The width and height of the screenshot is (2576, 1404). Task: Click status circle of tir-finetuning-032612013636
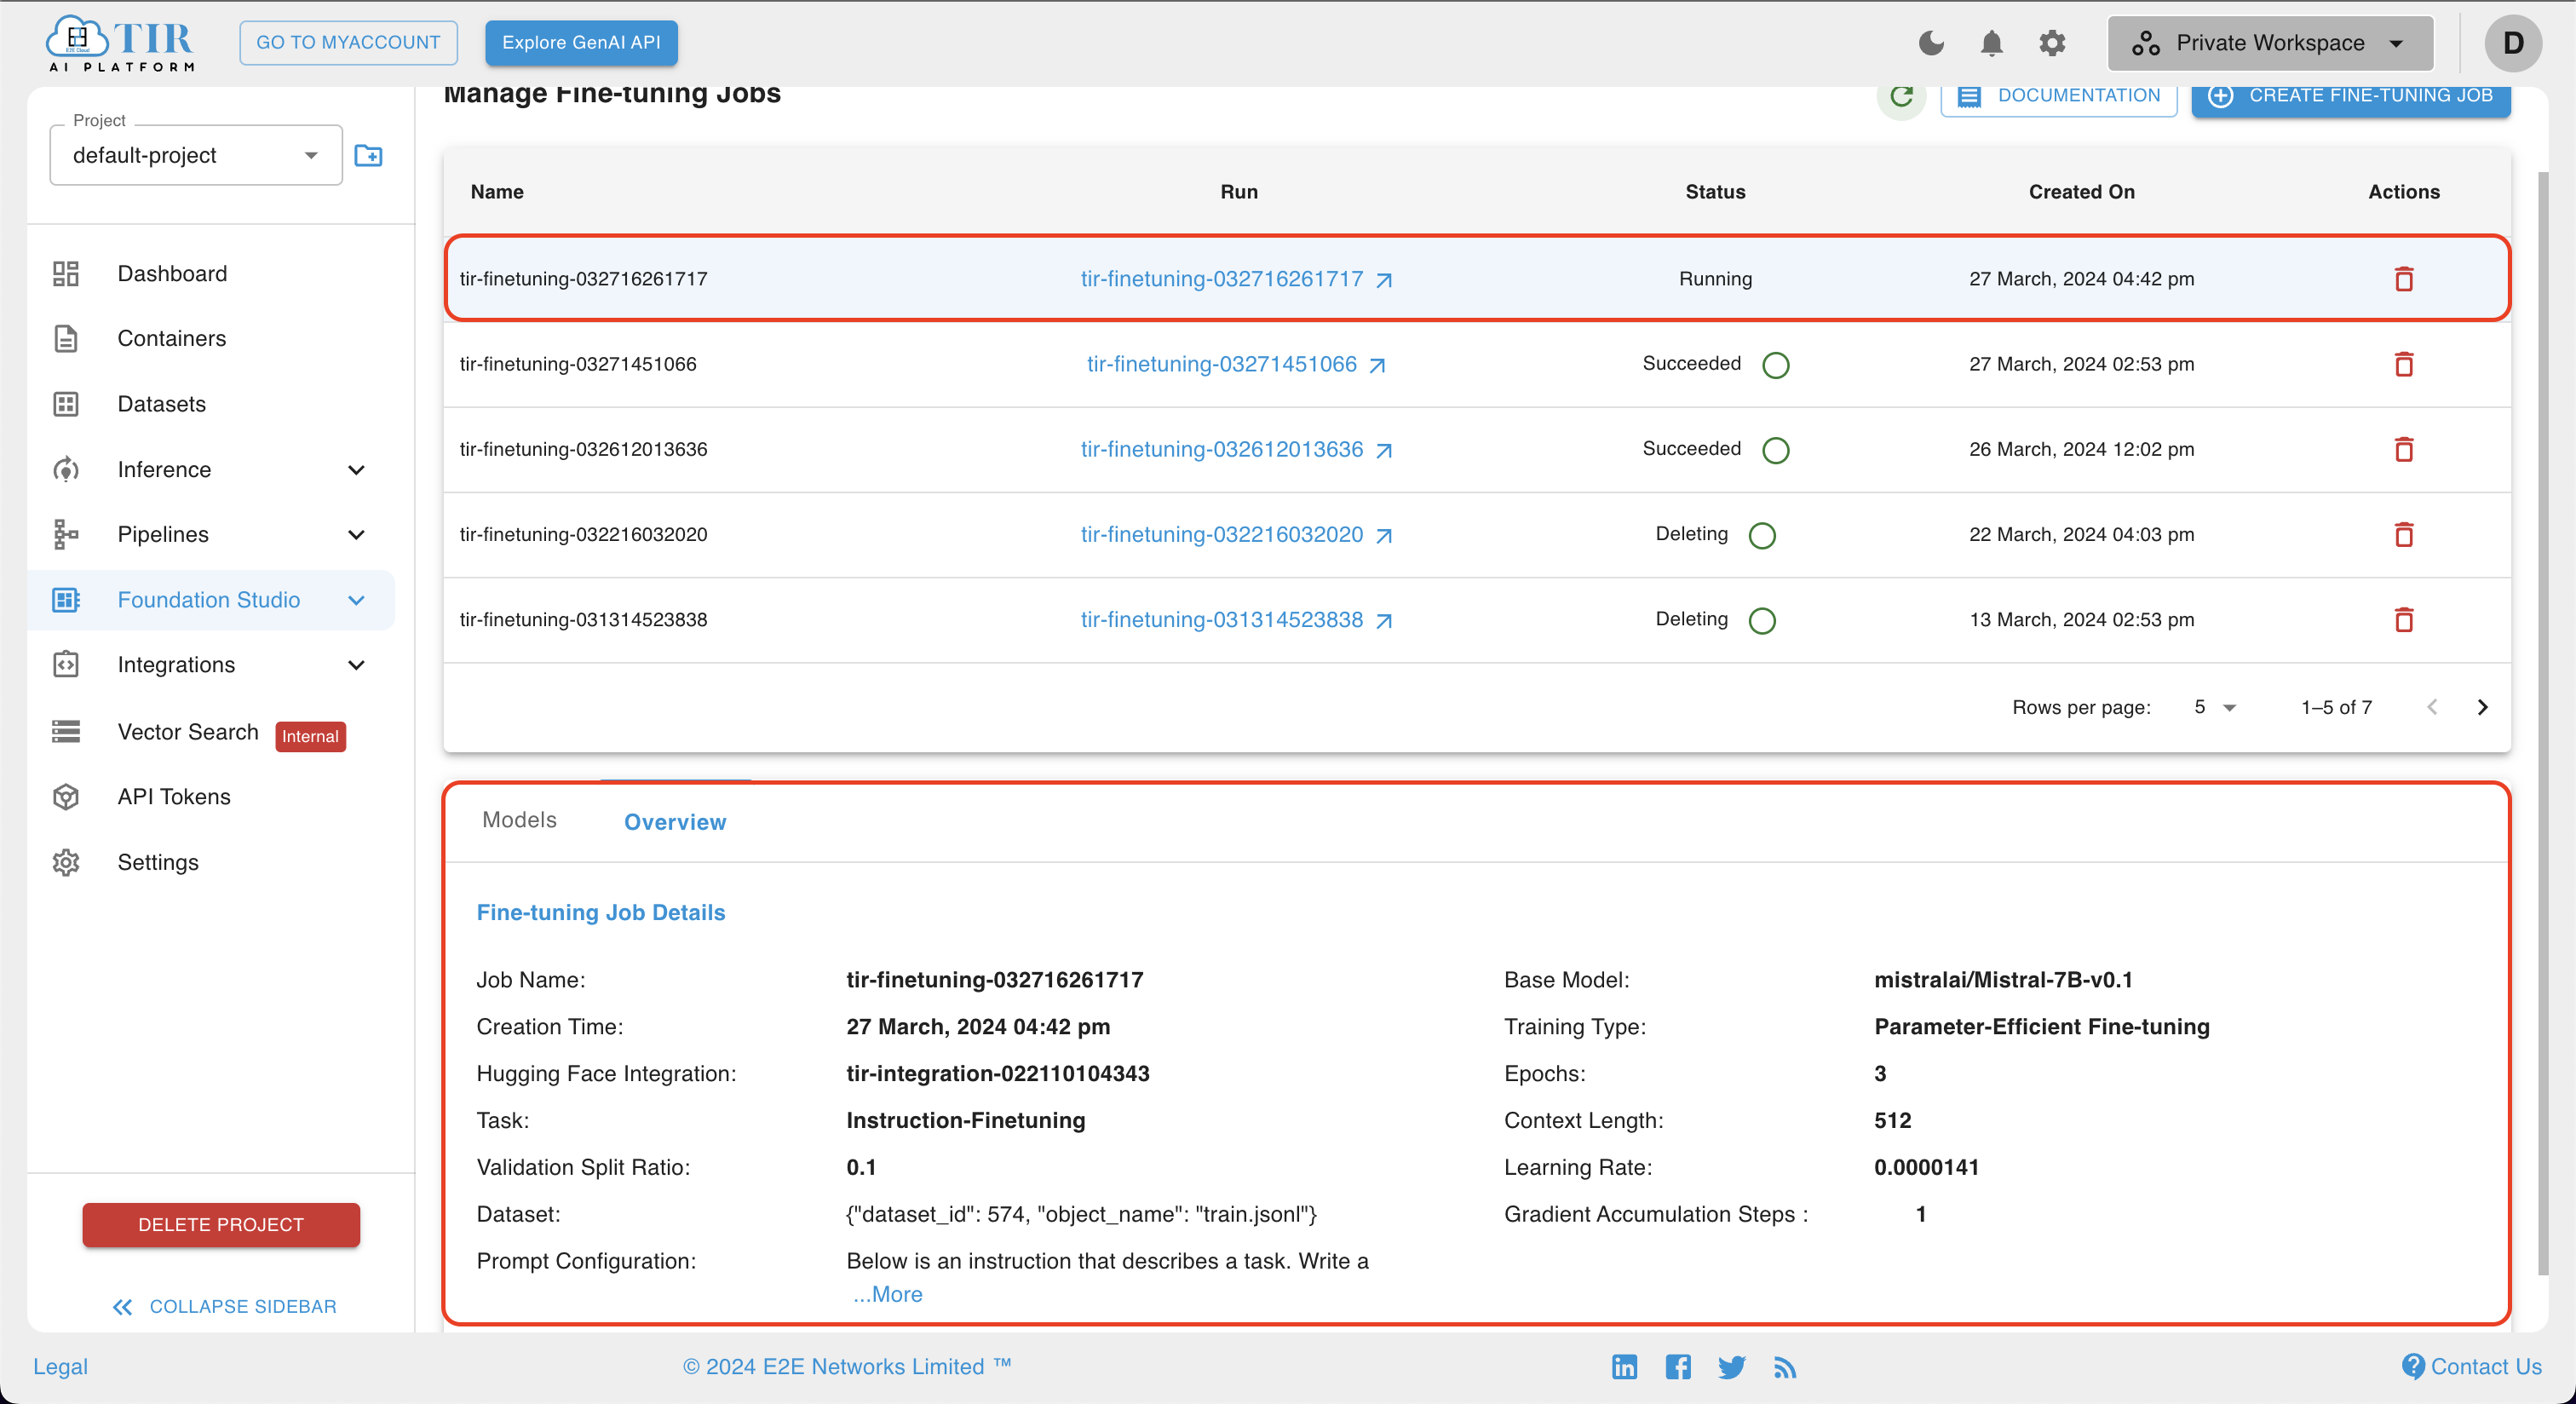[x=1775, y=450]
